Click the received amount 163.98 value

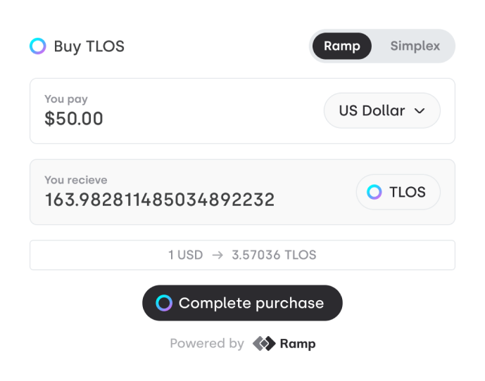[160, 200]
